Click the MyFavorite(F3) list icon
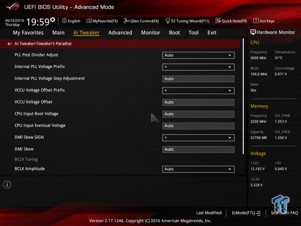Image resolution: width=301 pixels, height=226 pixels. (x=89, y=21)
